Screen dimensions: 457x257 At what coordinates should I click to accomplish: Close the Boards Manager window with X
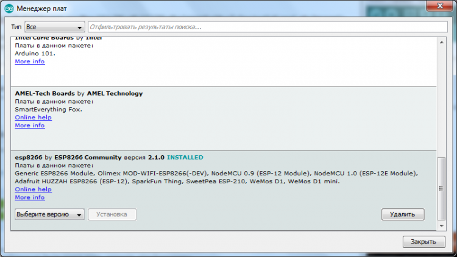440,5
